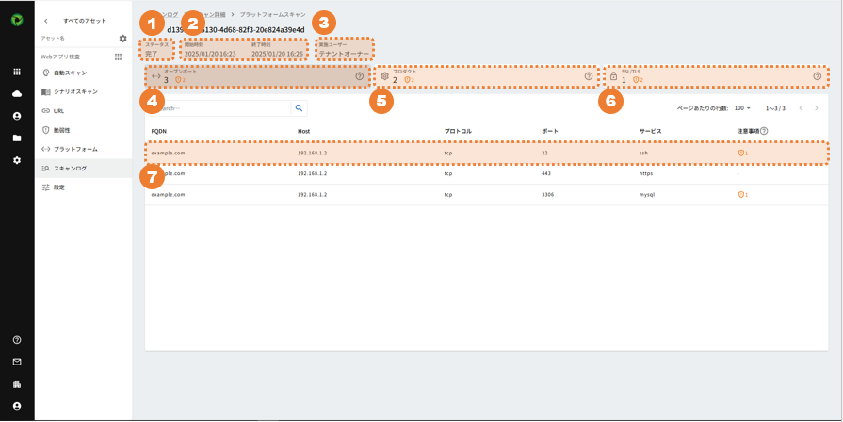
Task: Click the FQDN column header
Action: tap(158, 131)
